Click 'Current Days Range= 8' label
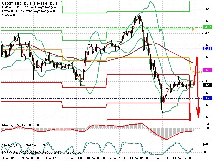Screen dimensions: 215x161 tap(38, 11)
